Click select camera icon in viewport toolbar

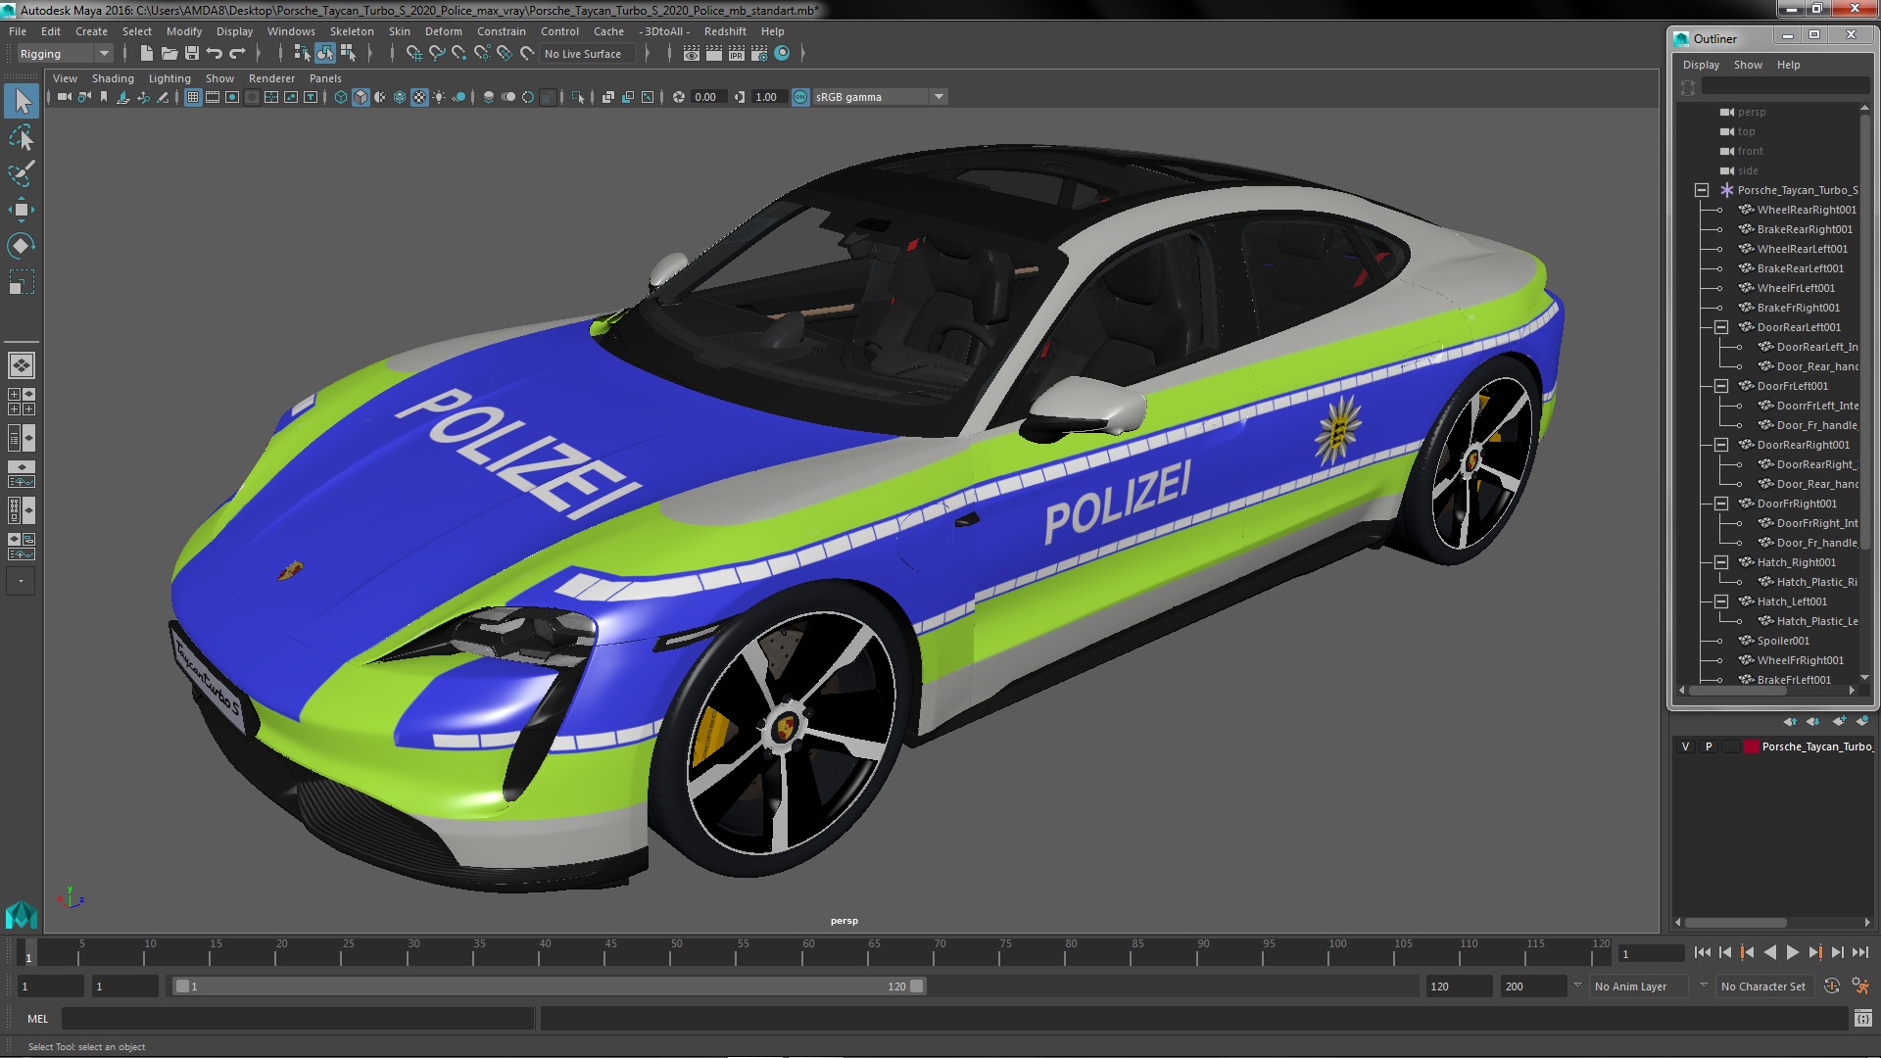(64, 97)
